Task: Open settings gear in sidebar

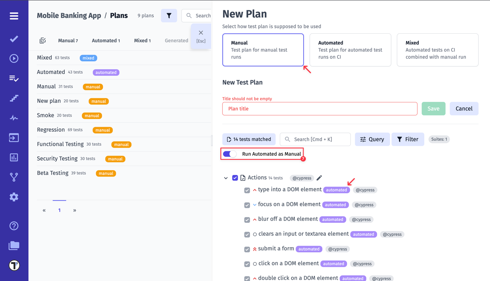Action: tap(14, 197)
